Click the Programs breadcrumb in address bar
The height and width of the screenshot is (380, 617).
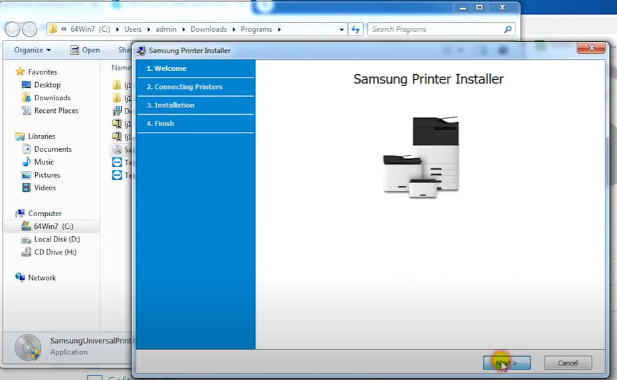click(256, 29)
